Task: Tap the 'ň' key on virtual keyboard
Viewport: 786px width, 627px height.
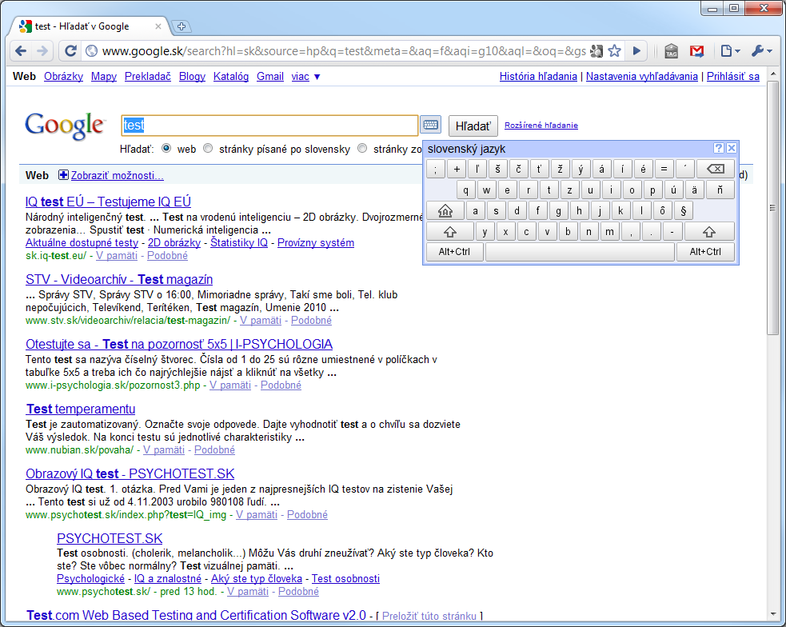Action: (720, 190)
